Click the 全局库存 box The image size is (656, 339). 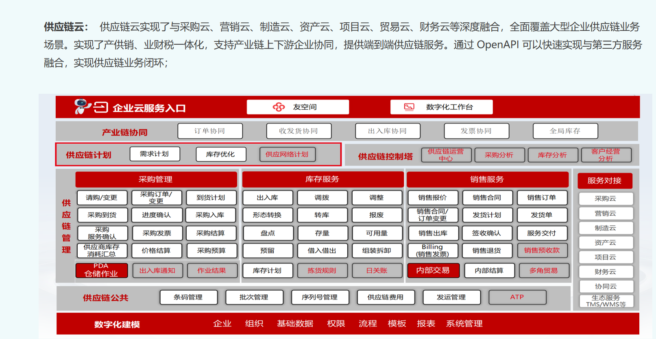pyautogui.click(x=565, y=131)
